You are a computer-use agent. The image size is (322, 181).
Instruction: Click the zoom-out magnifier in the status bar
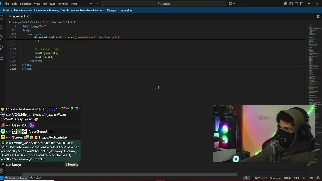click(x=246, y=178)
